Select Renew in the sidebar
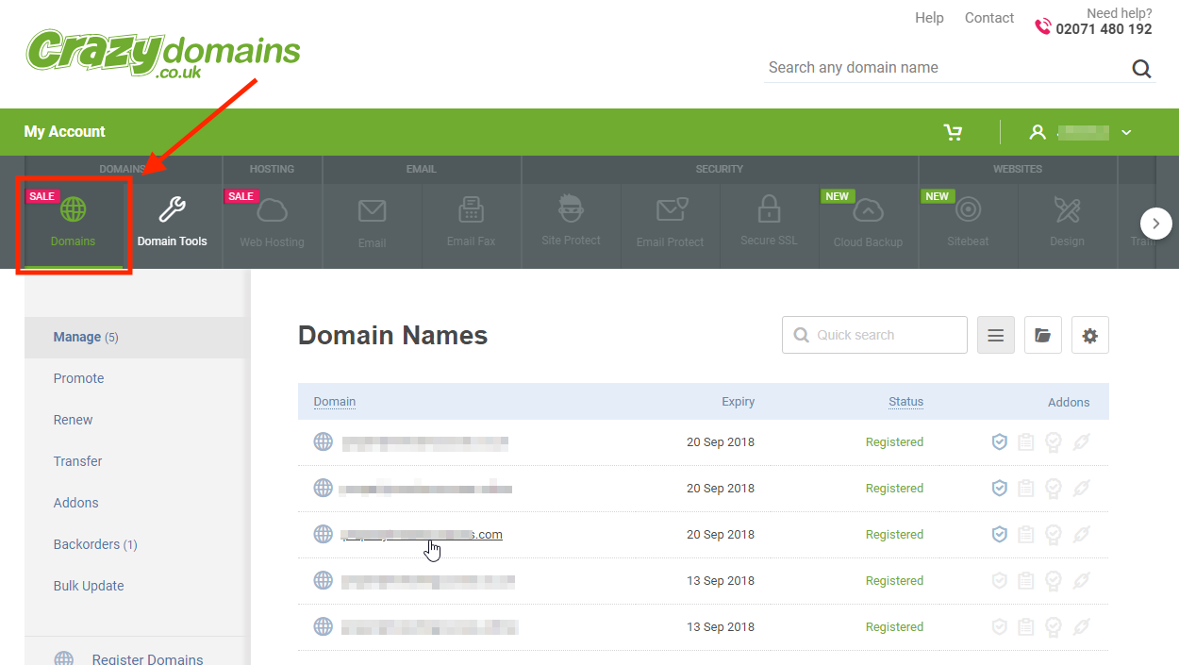 [x=73, y=420]
